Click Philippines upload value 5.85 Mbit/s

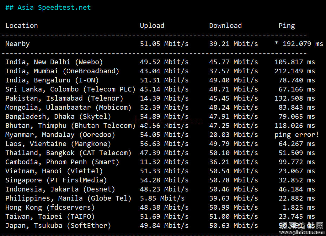coord(162,198)
